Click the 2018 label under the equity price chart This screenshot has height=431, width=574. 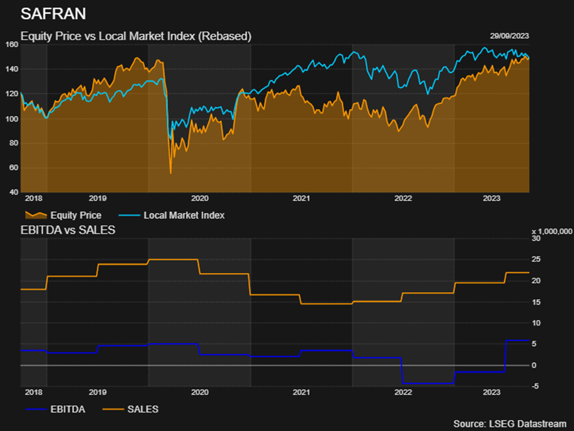pos(34,198)
